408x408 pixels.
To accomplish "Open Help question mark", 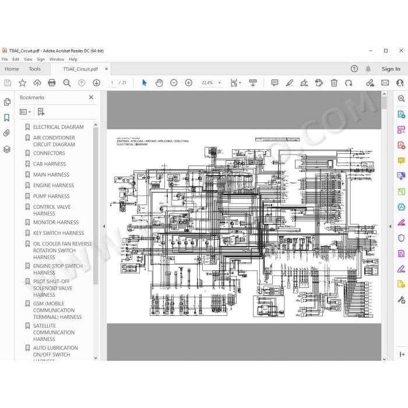I will (354, 69).
